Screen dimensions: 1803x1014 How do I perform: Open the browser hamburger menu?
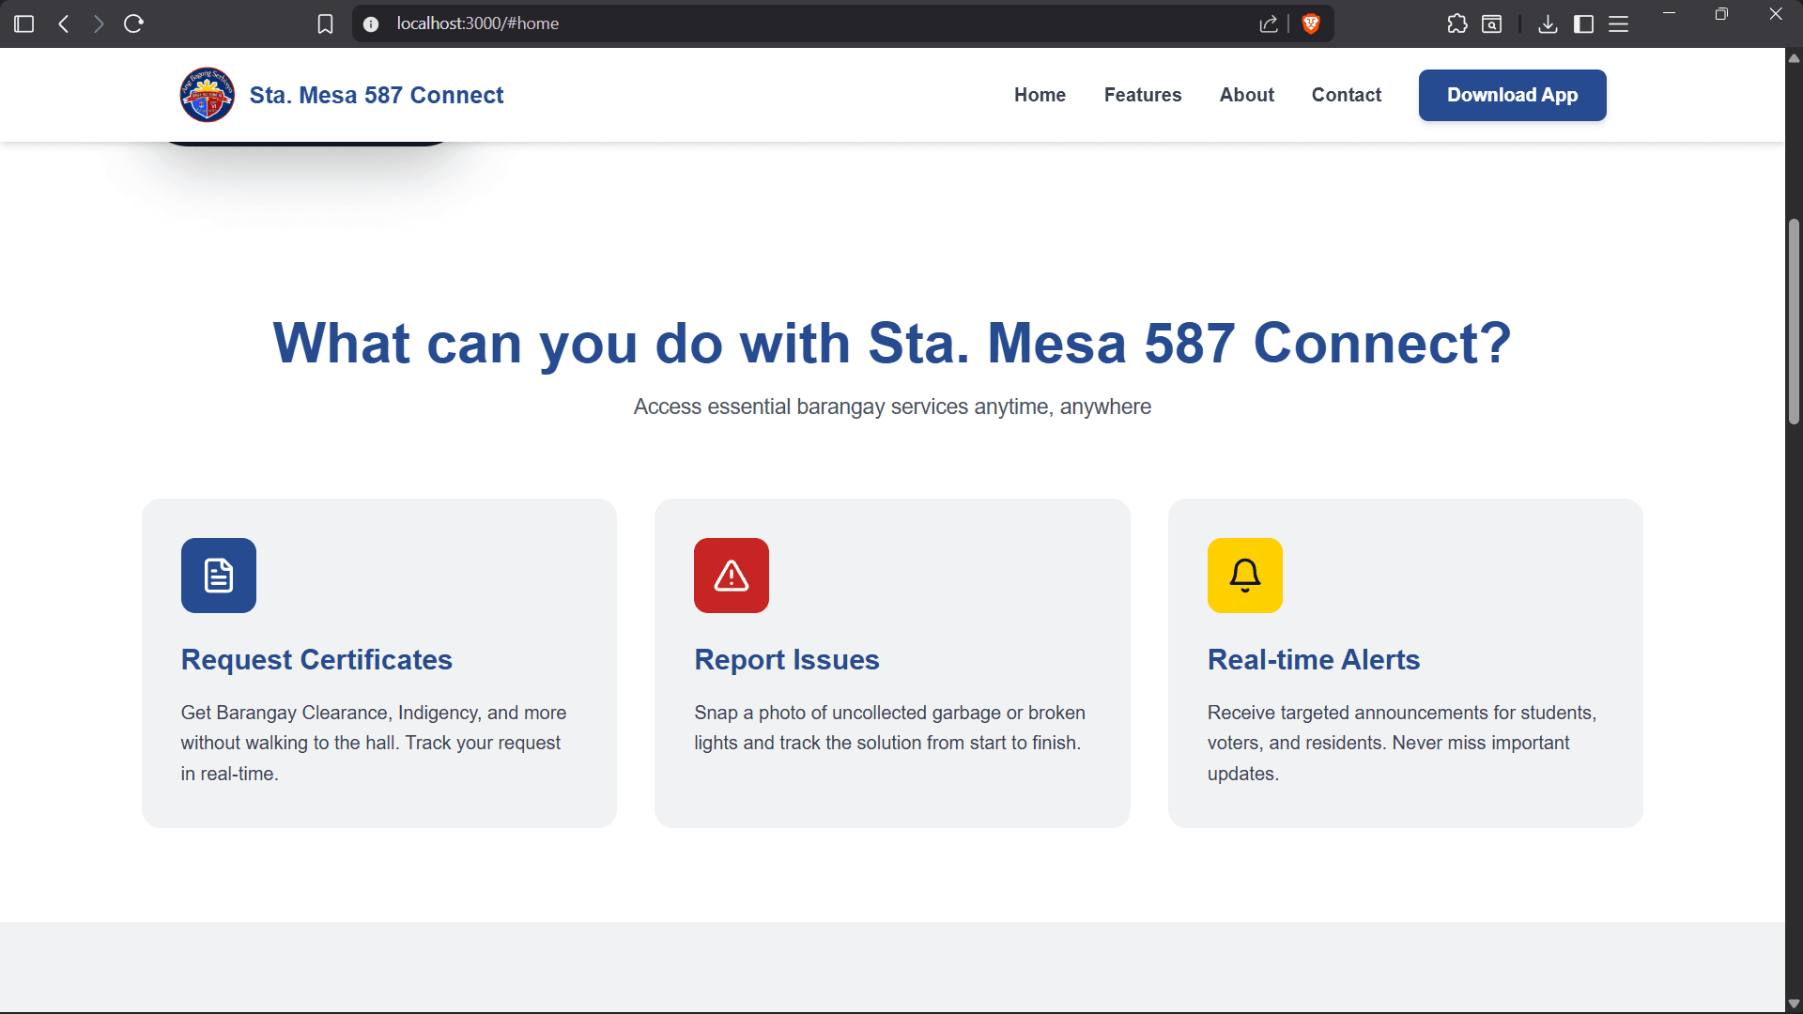tap(1619, 23)
